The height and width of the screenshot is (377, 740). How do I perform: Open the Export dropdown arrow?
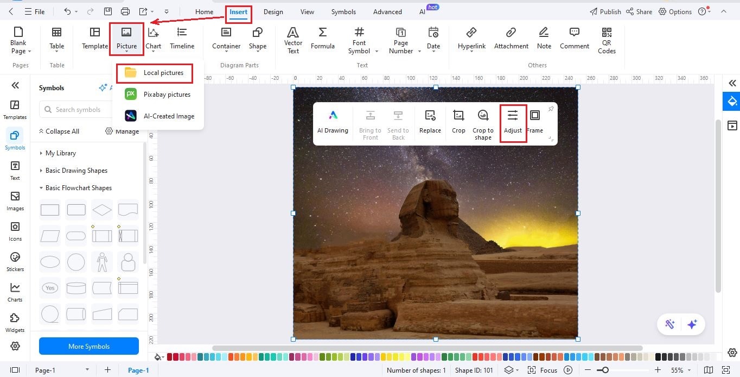152,11
